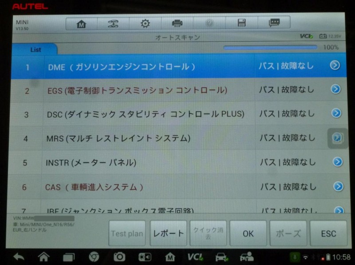
Task: Select DME (ガソリンエンジンコントロール) row
Action: point(179,67)
